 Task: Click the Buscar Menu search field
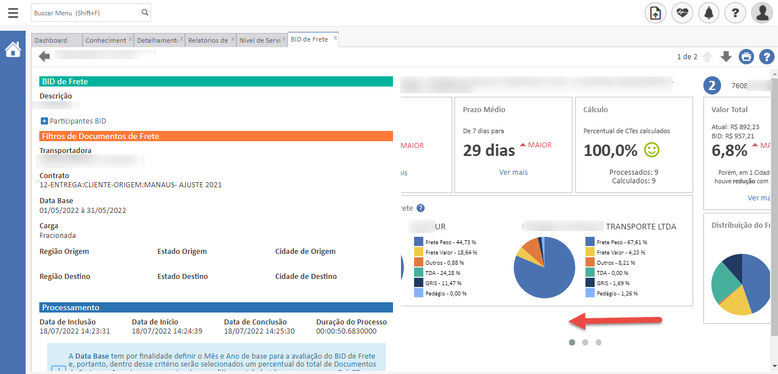tap(85, 13)
